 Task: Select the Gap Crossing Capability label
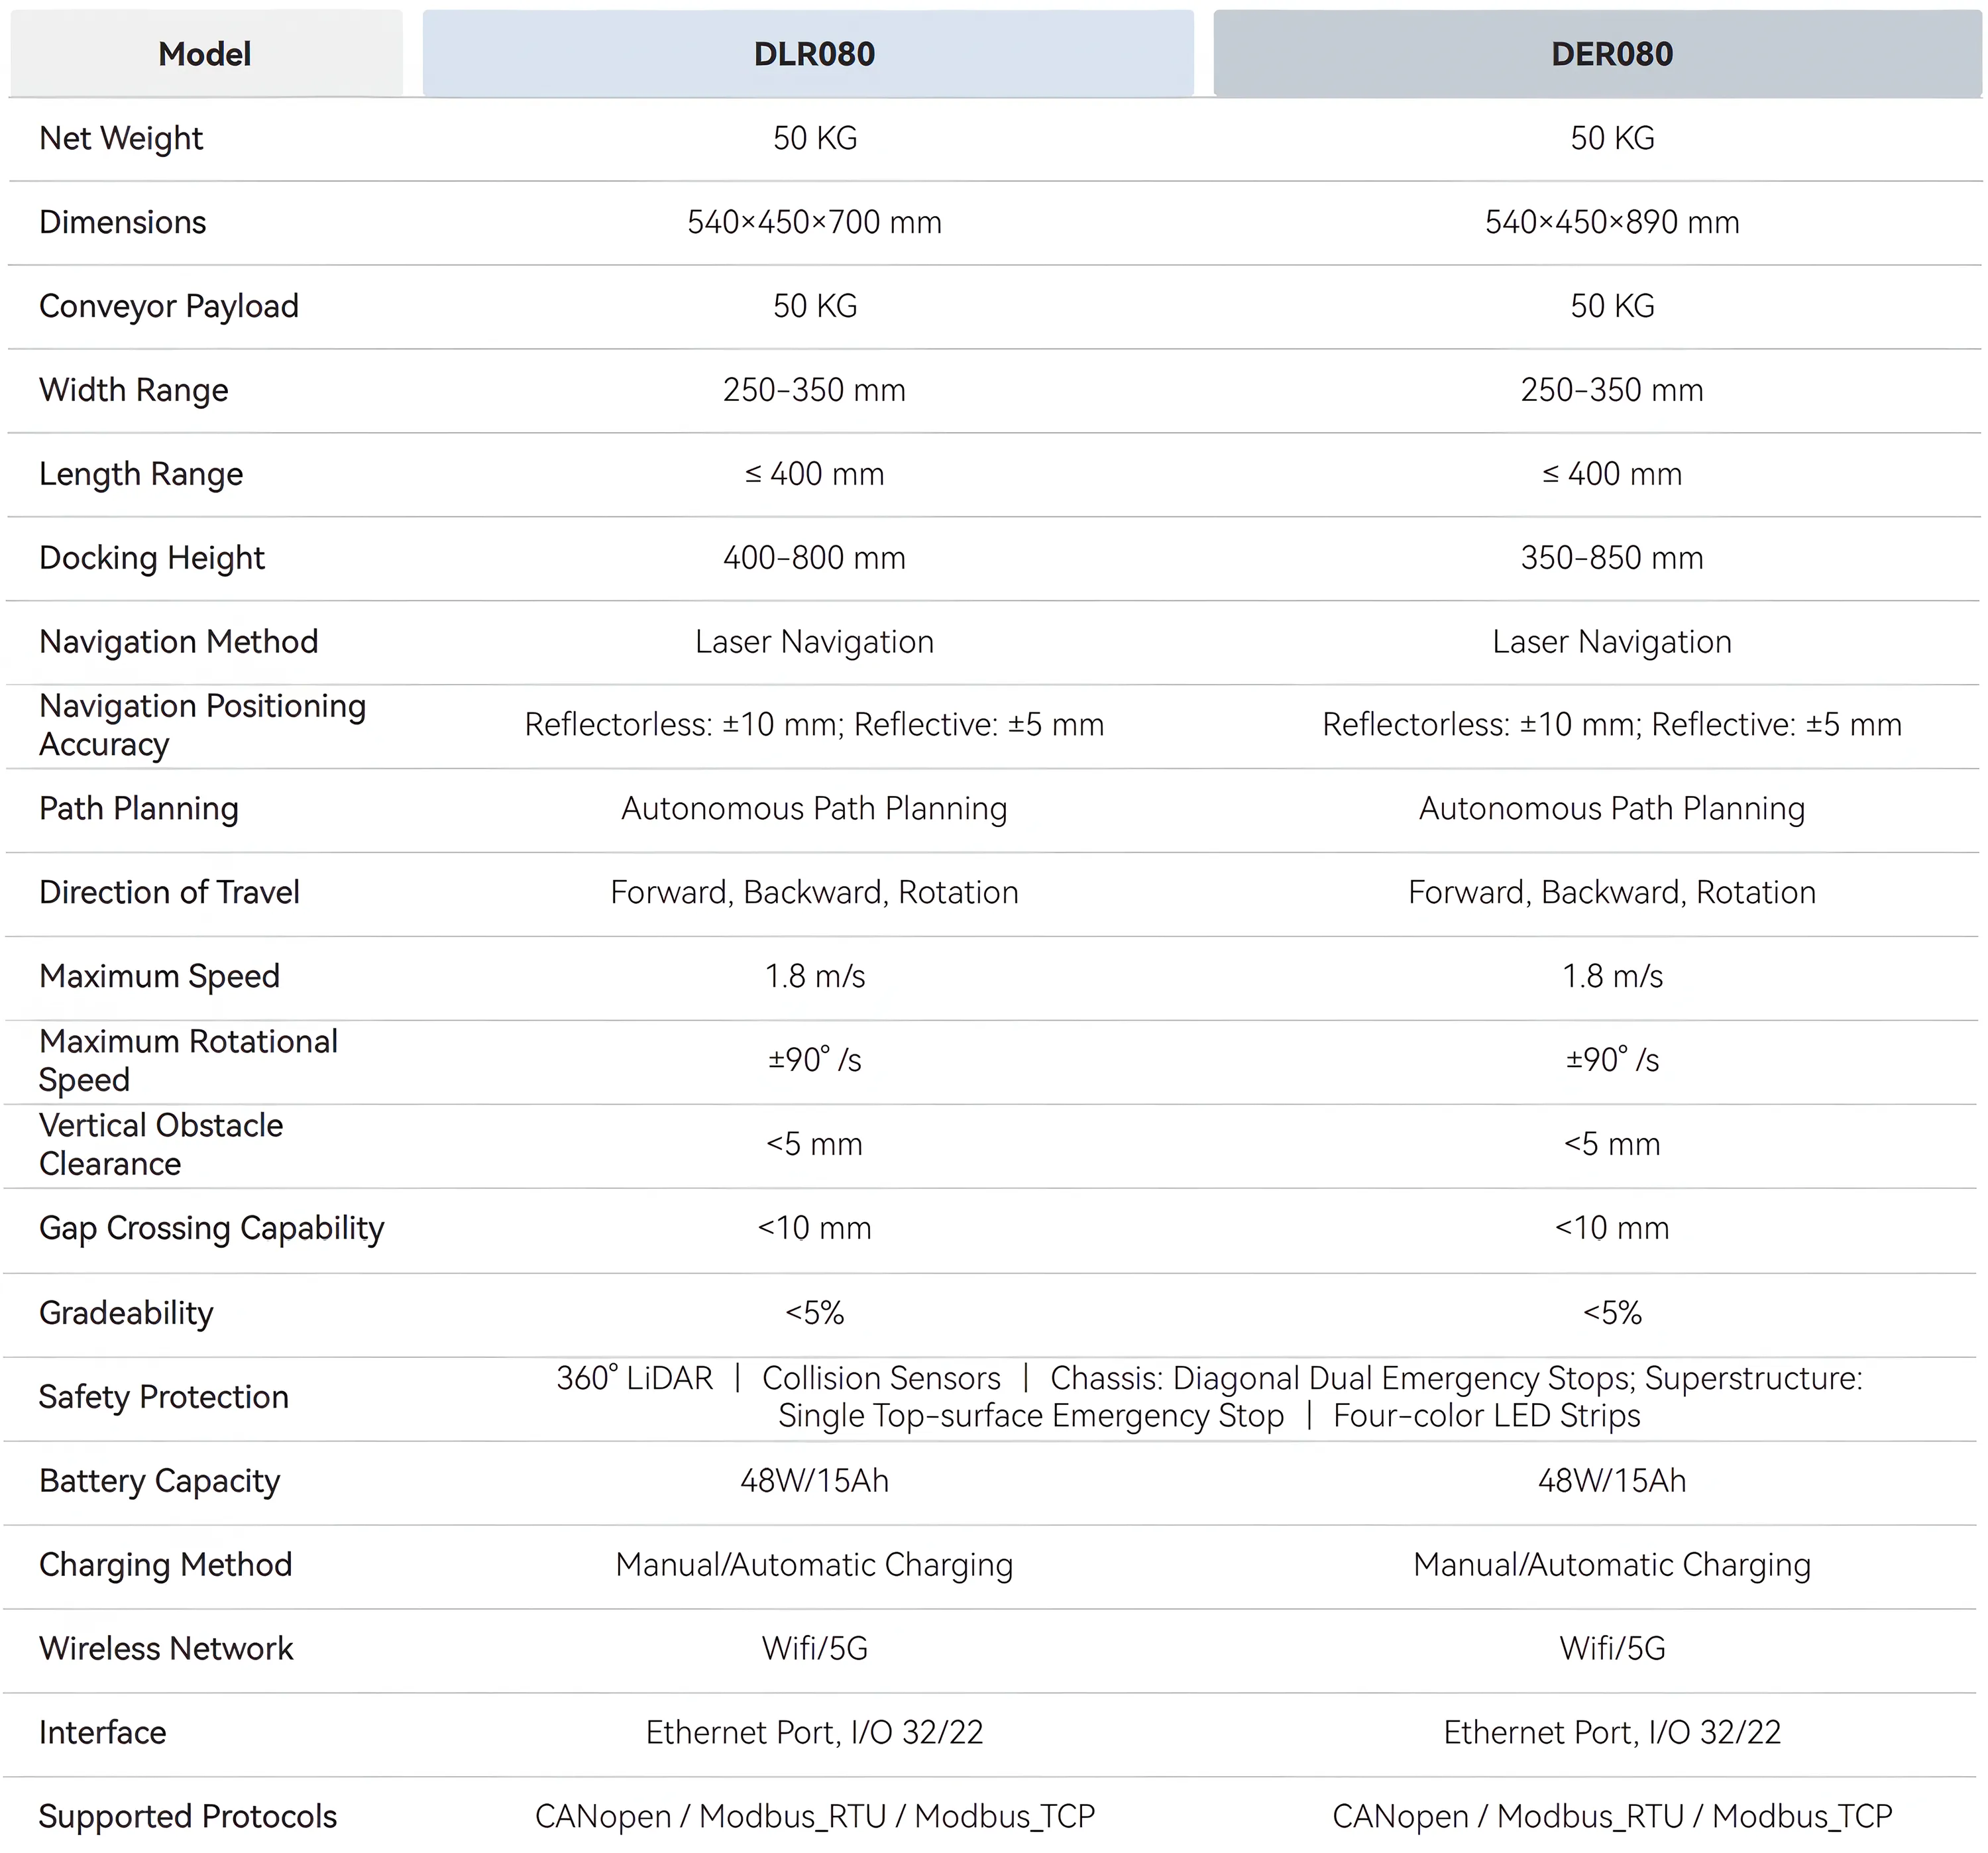point(211,1229)
